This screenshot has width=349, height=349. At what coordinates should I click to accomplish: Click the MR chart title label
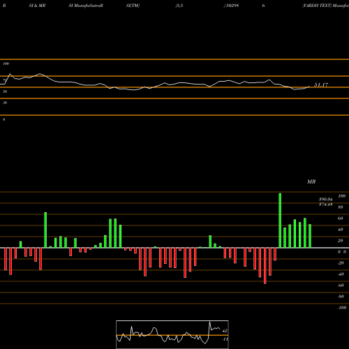311,181
